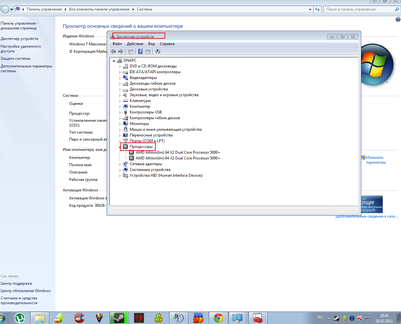This screenshot has height=324, width=401.
Task: Open the Действие menu
Action: point(135,44)
